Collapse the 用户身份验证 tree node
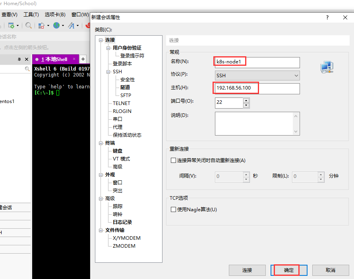This screenshot has height=279, width=354. [x=108, y=48]
